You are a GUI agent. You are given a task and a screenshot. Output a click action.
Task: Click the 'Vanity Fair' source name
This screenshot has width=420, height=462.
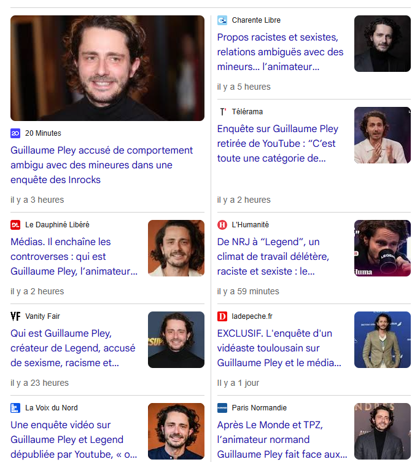42,316
